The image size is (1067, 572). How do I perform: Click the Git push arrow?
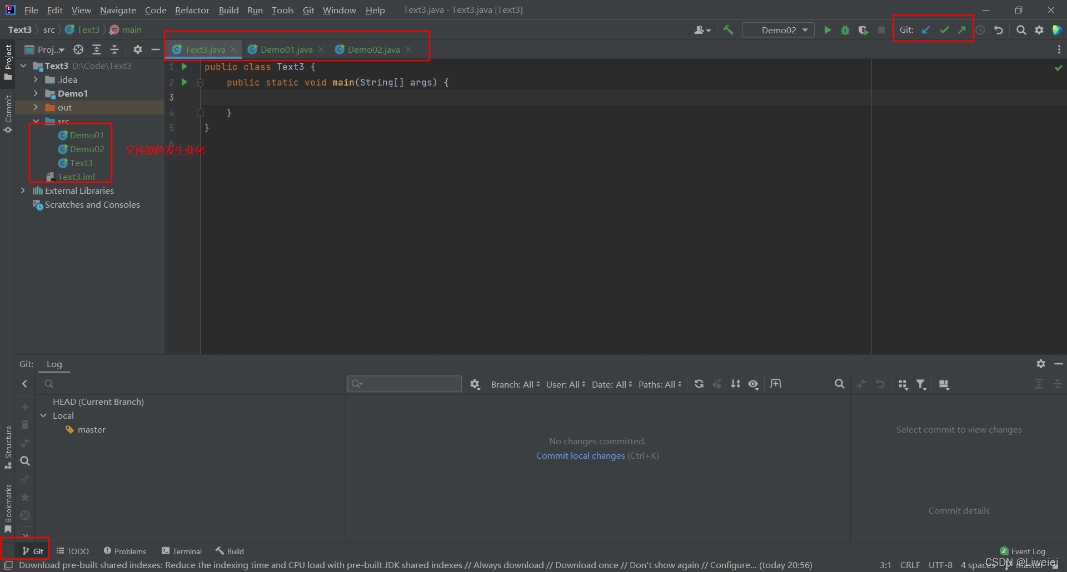tap(962, 30)
